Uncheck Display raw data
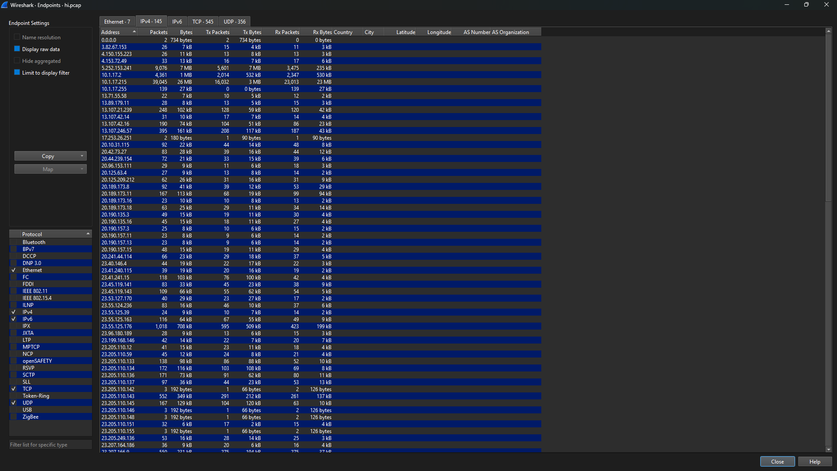 (17, 49)
